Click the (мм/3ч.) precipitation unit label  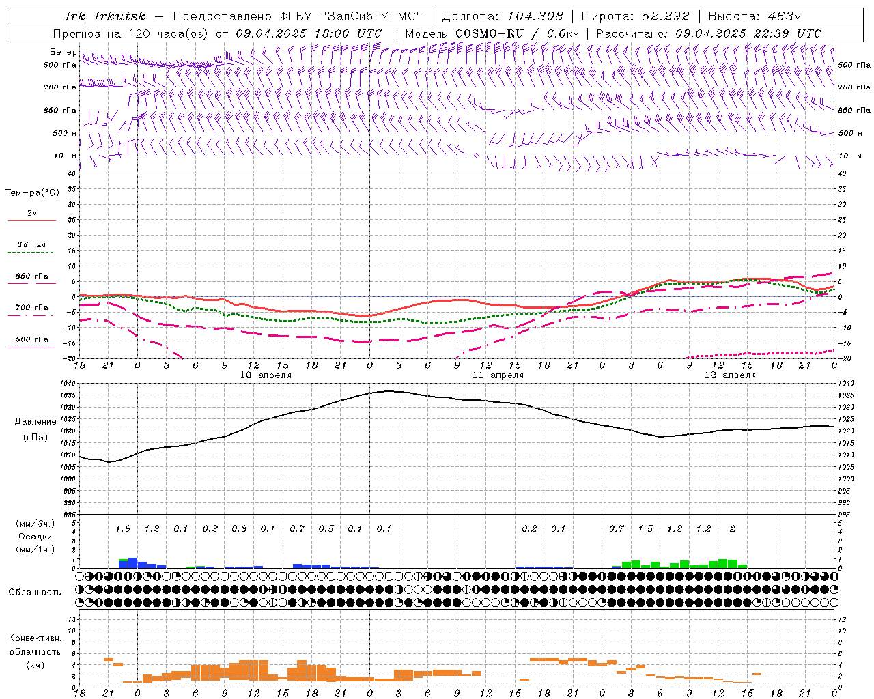(x=35, y=524)
